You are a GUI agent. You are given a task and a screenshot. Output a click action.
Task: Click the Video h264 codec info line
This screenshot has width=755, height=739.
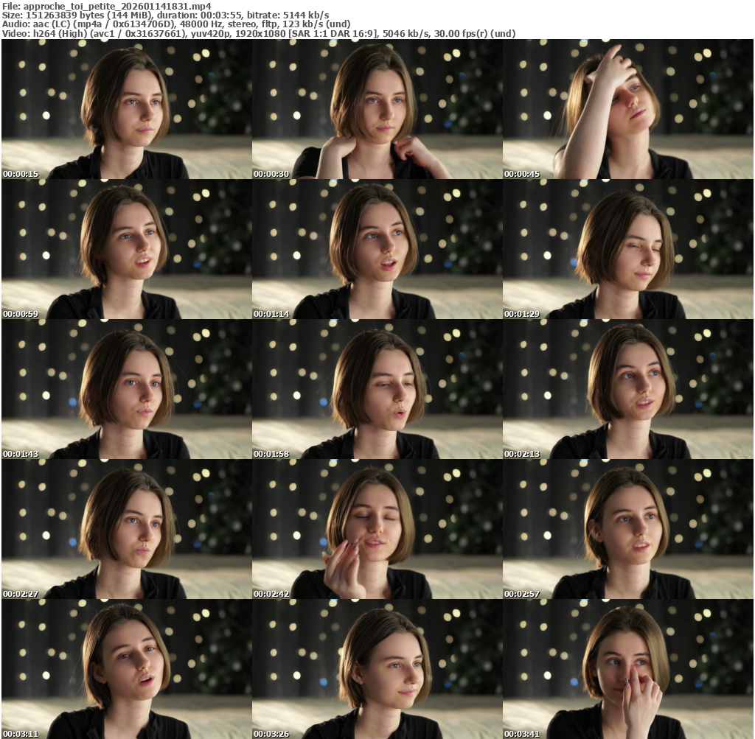[x=258, y=33]
